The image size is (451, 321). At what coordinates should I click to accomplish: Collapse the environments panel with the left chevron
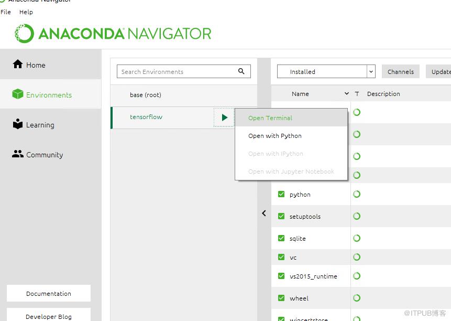tap(264, 213)
